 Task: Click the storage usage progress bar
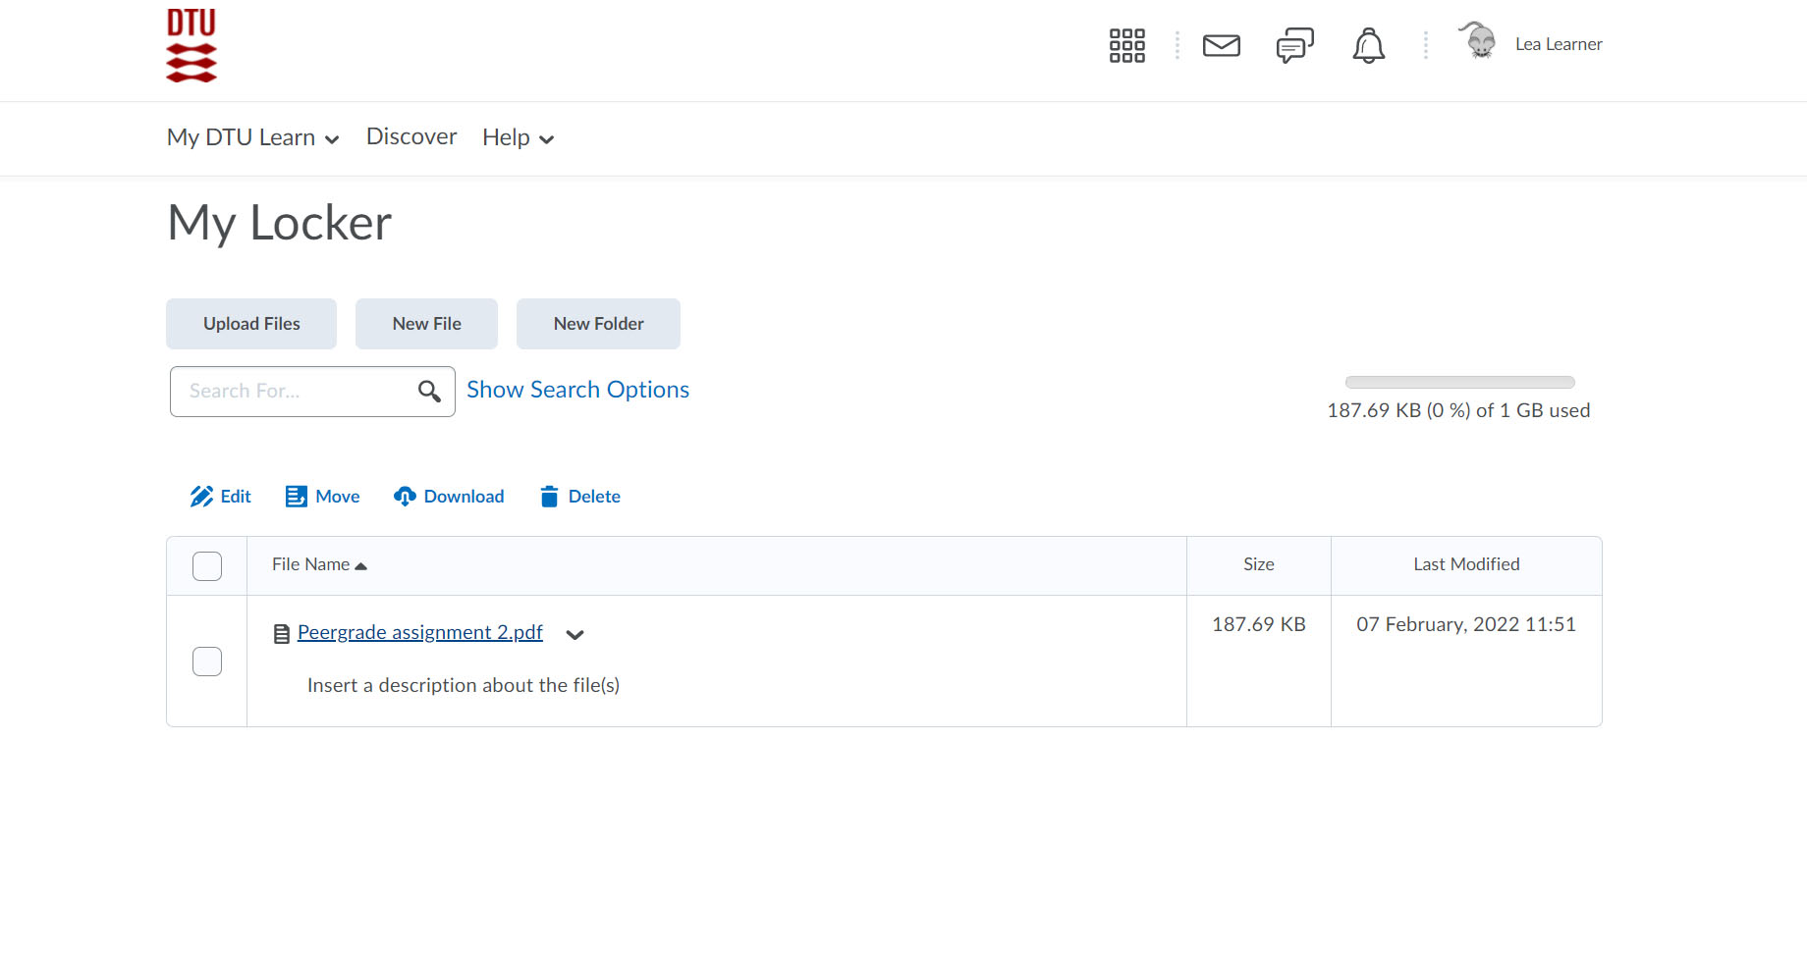pyautogui.click(x=1459, y=383)
